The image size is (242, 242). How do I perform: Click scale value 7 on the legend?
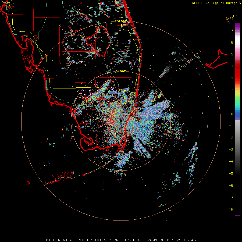tap(232, 30)
